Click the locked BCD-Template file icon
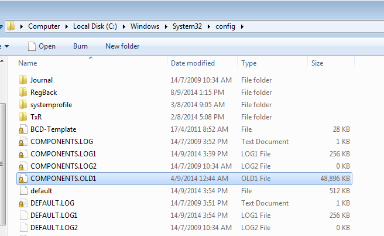Image resolution: width=384 pixels, height=236 pixels. coord(23,129)
